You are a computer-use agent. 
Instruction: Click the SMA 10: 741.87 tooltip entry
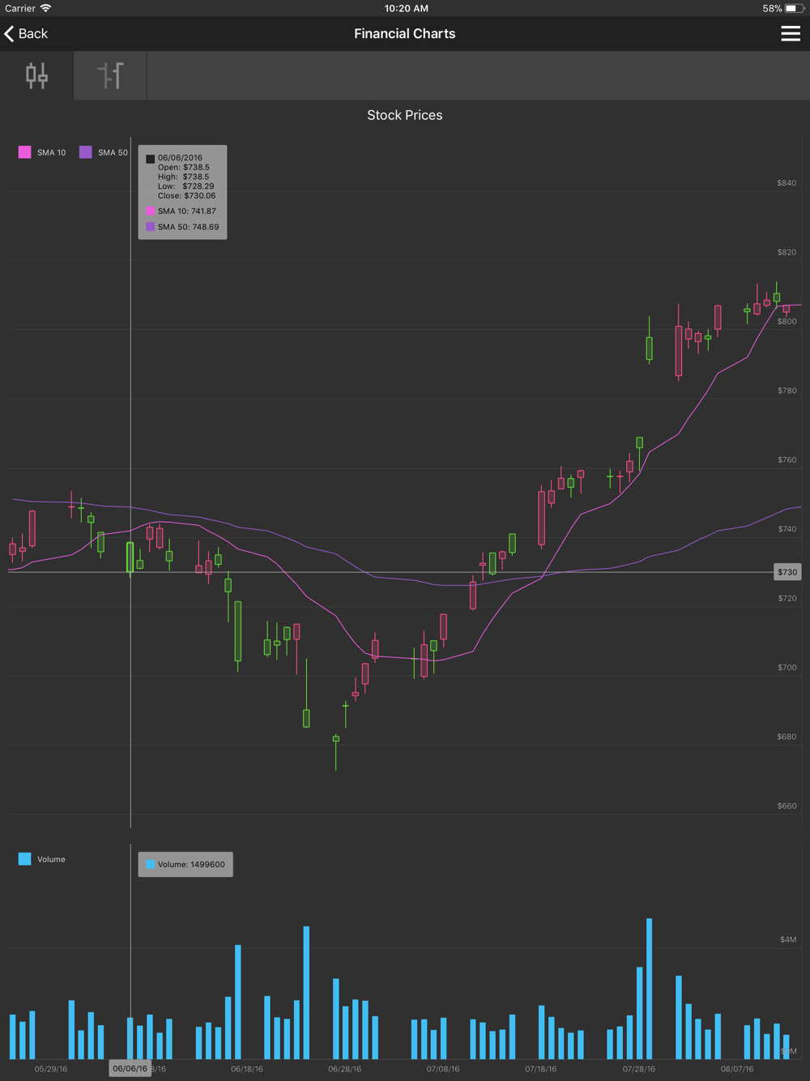[x=181, y=211]
